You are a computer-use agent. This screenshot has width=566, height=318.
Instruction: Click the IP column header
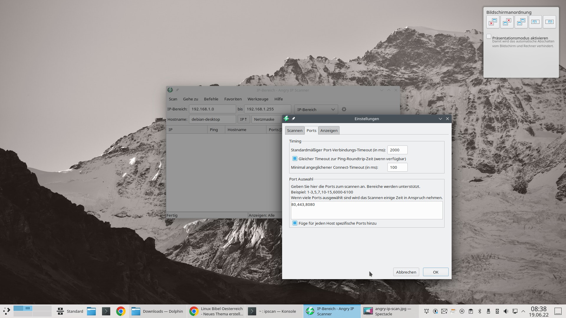tap(187, 130)
